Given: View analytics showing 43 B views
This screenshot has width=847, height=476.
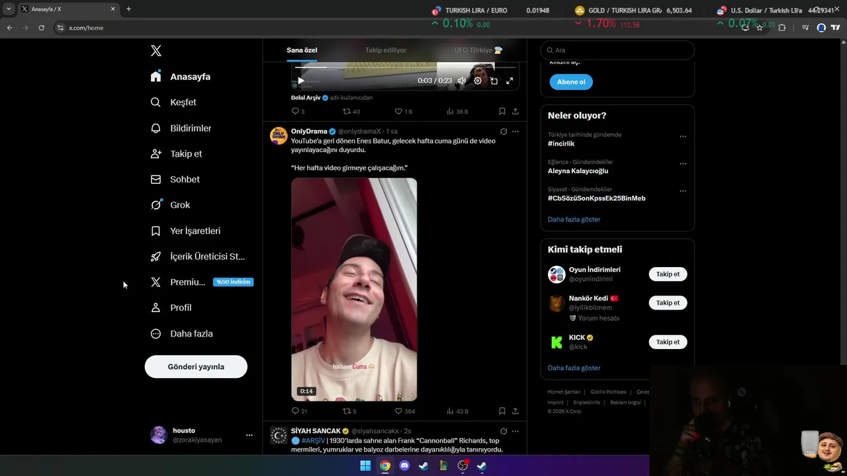Looking at the screenshot, I should [457, 411].
